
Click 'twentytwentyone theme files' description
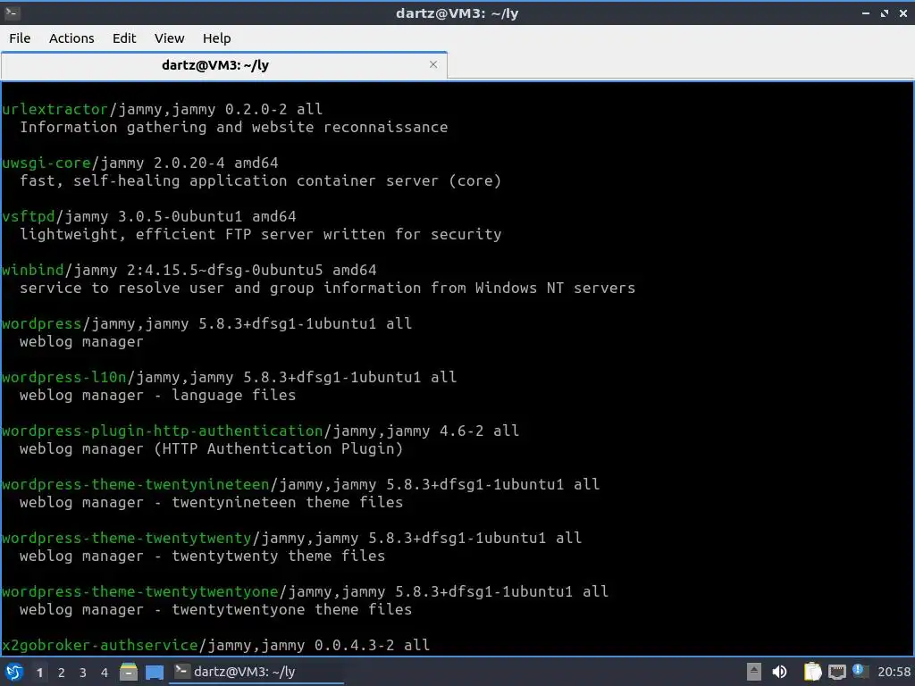(292, 610)
